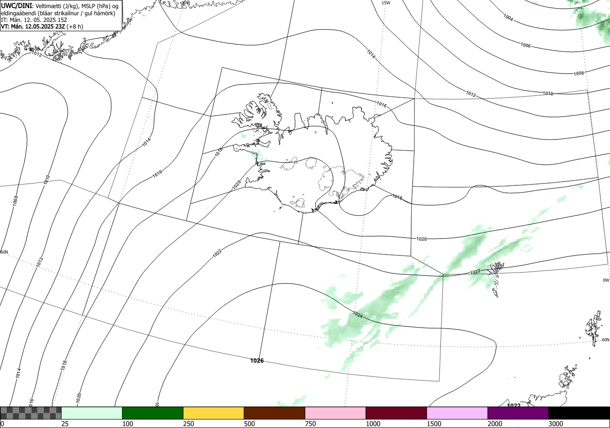Select the pink 750–1000 legend swatch

point(335,413)
